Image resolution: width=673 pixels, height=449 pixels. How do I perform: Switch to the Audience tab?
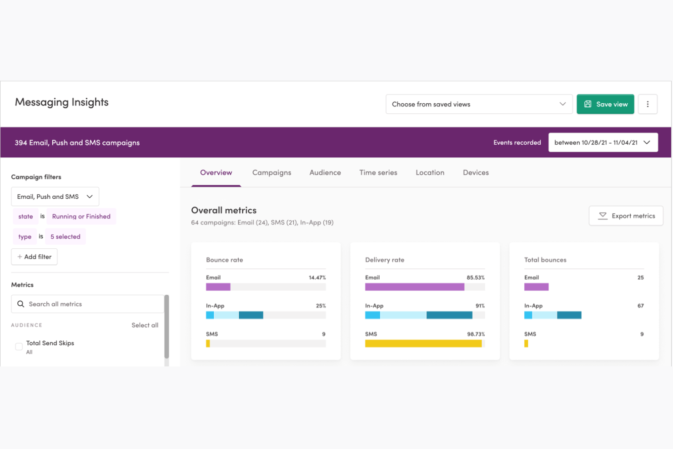click(325, 172)
